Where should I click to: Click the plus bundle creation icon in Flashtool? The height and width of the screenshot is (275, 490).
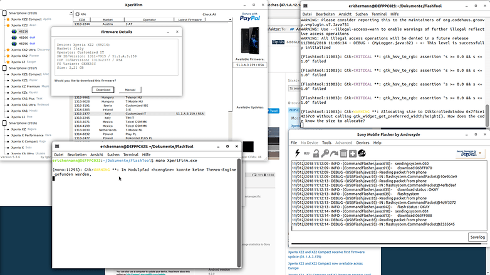tap(353, 153)
